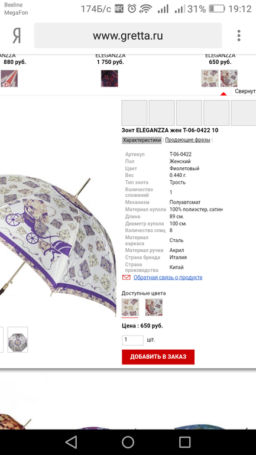Click the red envelope feedback icon
Image resolution: width=256 pixels, height=455 pixels.
[x=127, y=277]
